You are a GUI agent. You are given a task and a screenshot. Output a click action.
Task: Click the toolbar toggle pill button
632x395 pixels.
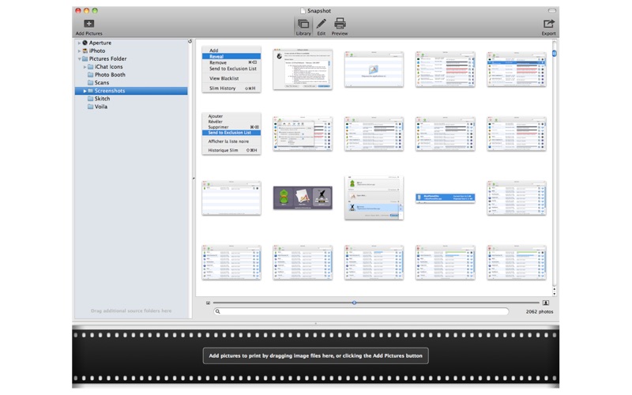pos(551,10)
